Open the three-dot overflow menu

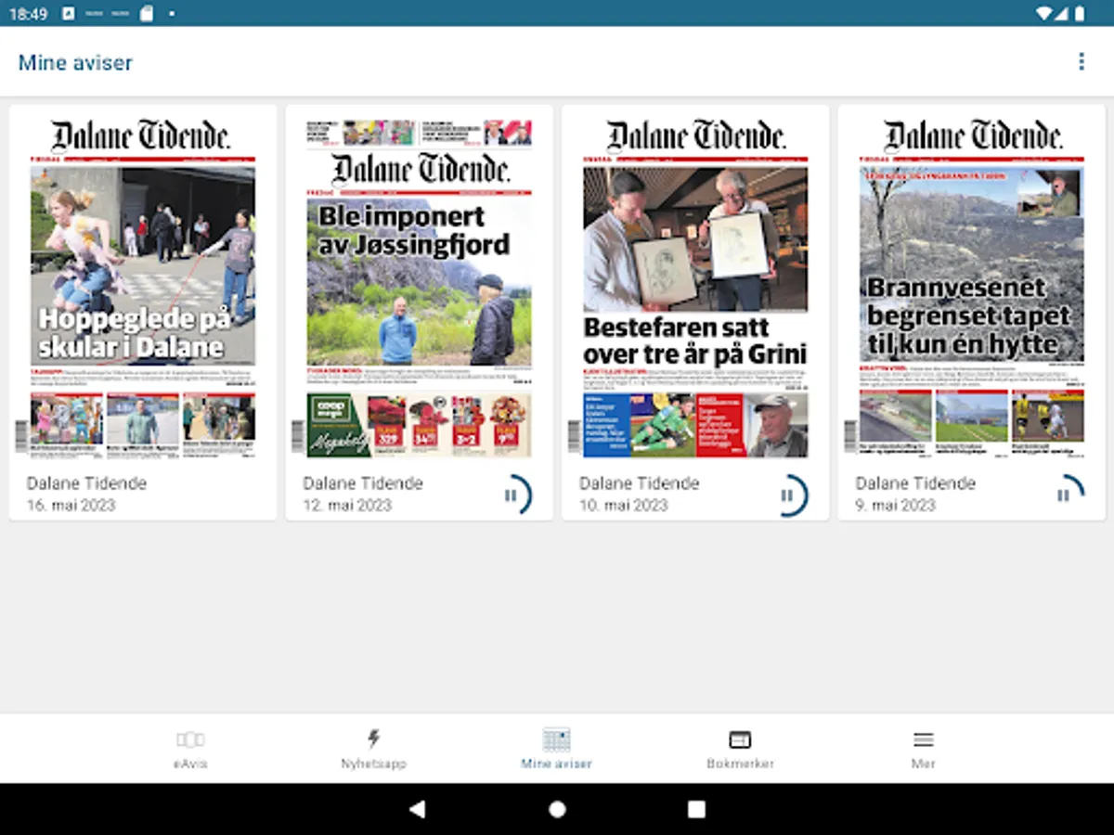[1081, 62]
